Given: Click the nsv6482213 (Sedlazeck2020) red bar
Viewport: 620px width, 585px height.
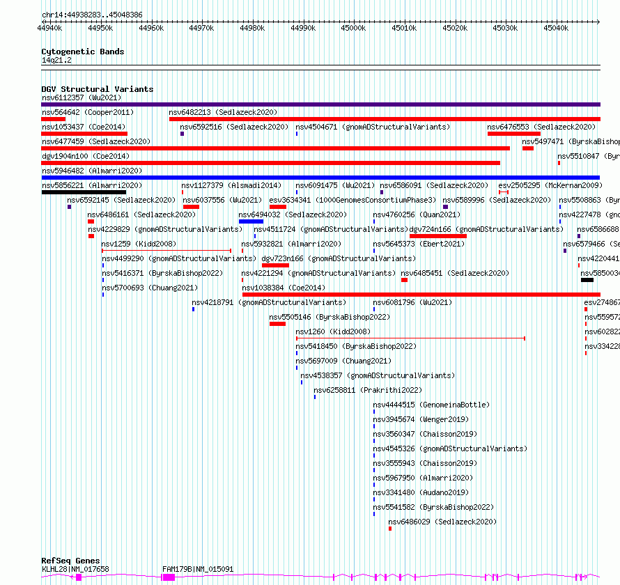Looking at the screenshot, I should click(x=385, y=119).
